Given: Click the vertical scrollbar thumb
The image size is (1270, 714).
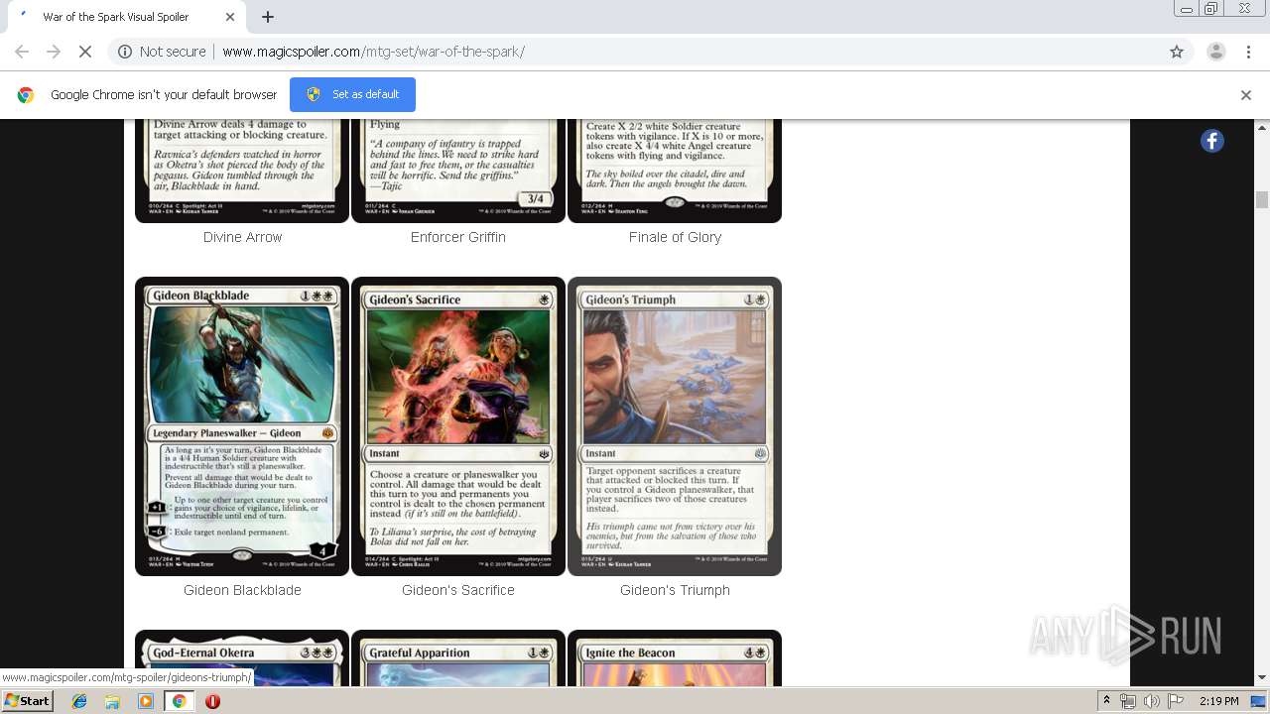Looking at the screenshot, I should click(x=1262, y=199).
